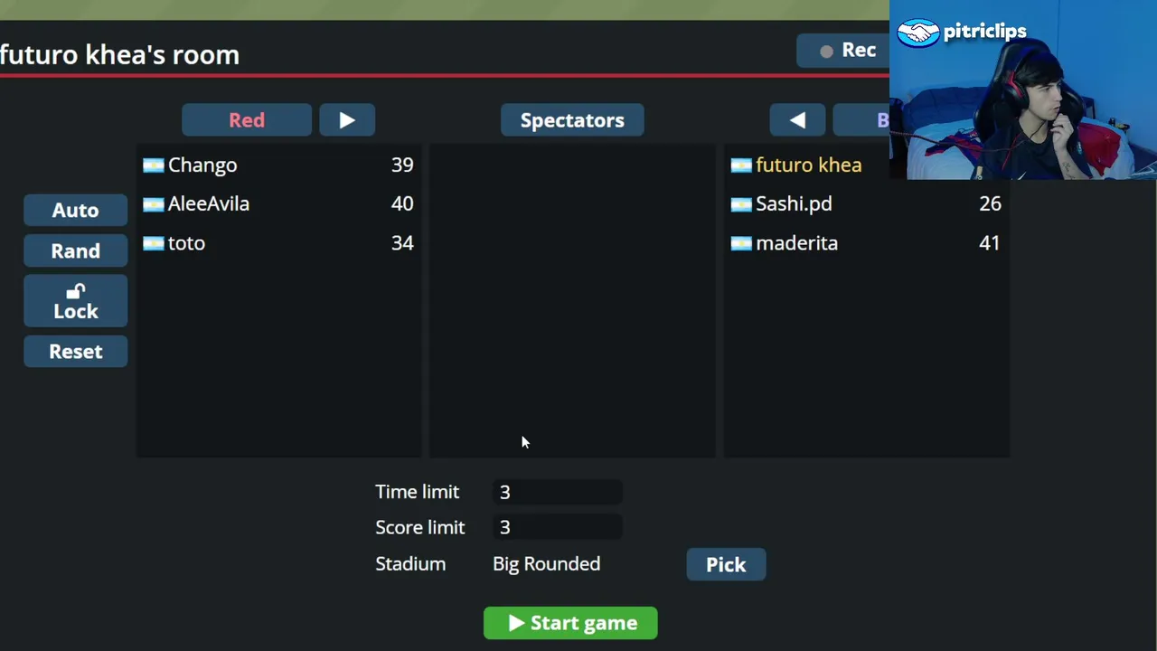Click the Argentina flag next to Chango
The image size is (1157, 651).
[x=154, y=165]
